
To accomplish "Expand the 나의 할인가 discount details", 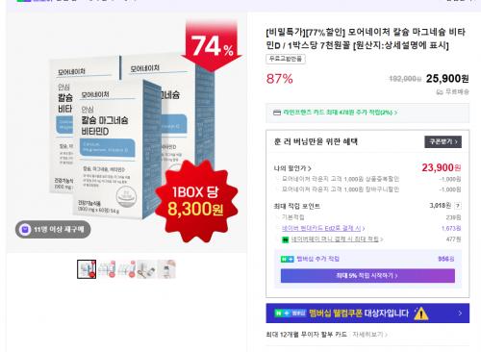I will [x=292, y=168].
